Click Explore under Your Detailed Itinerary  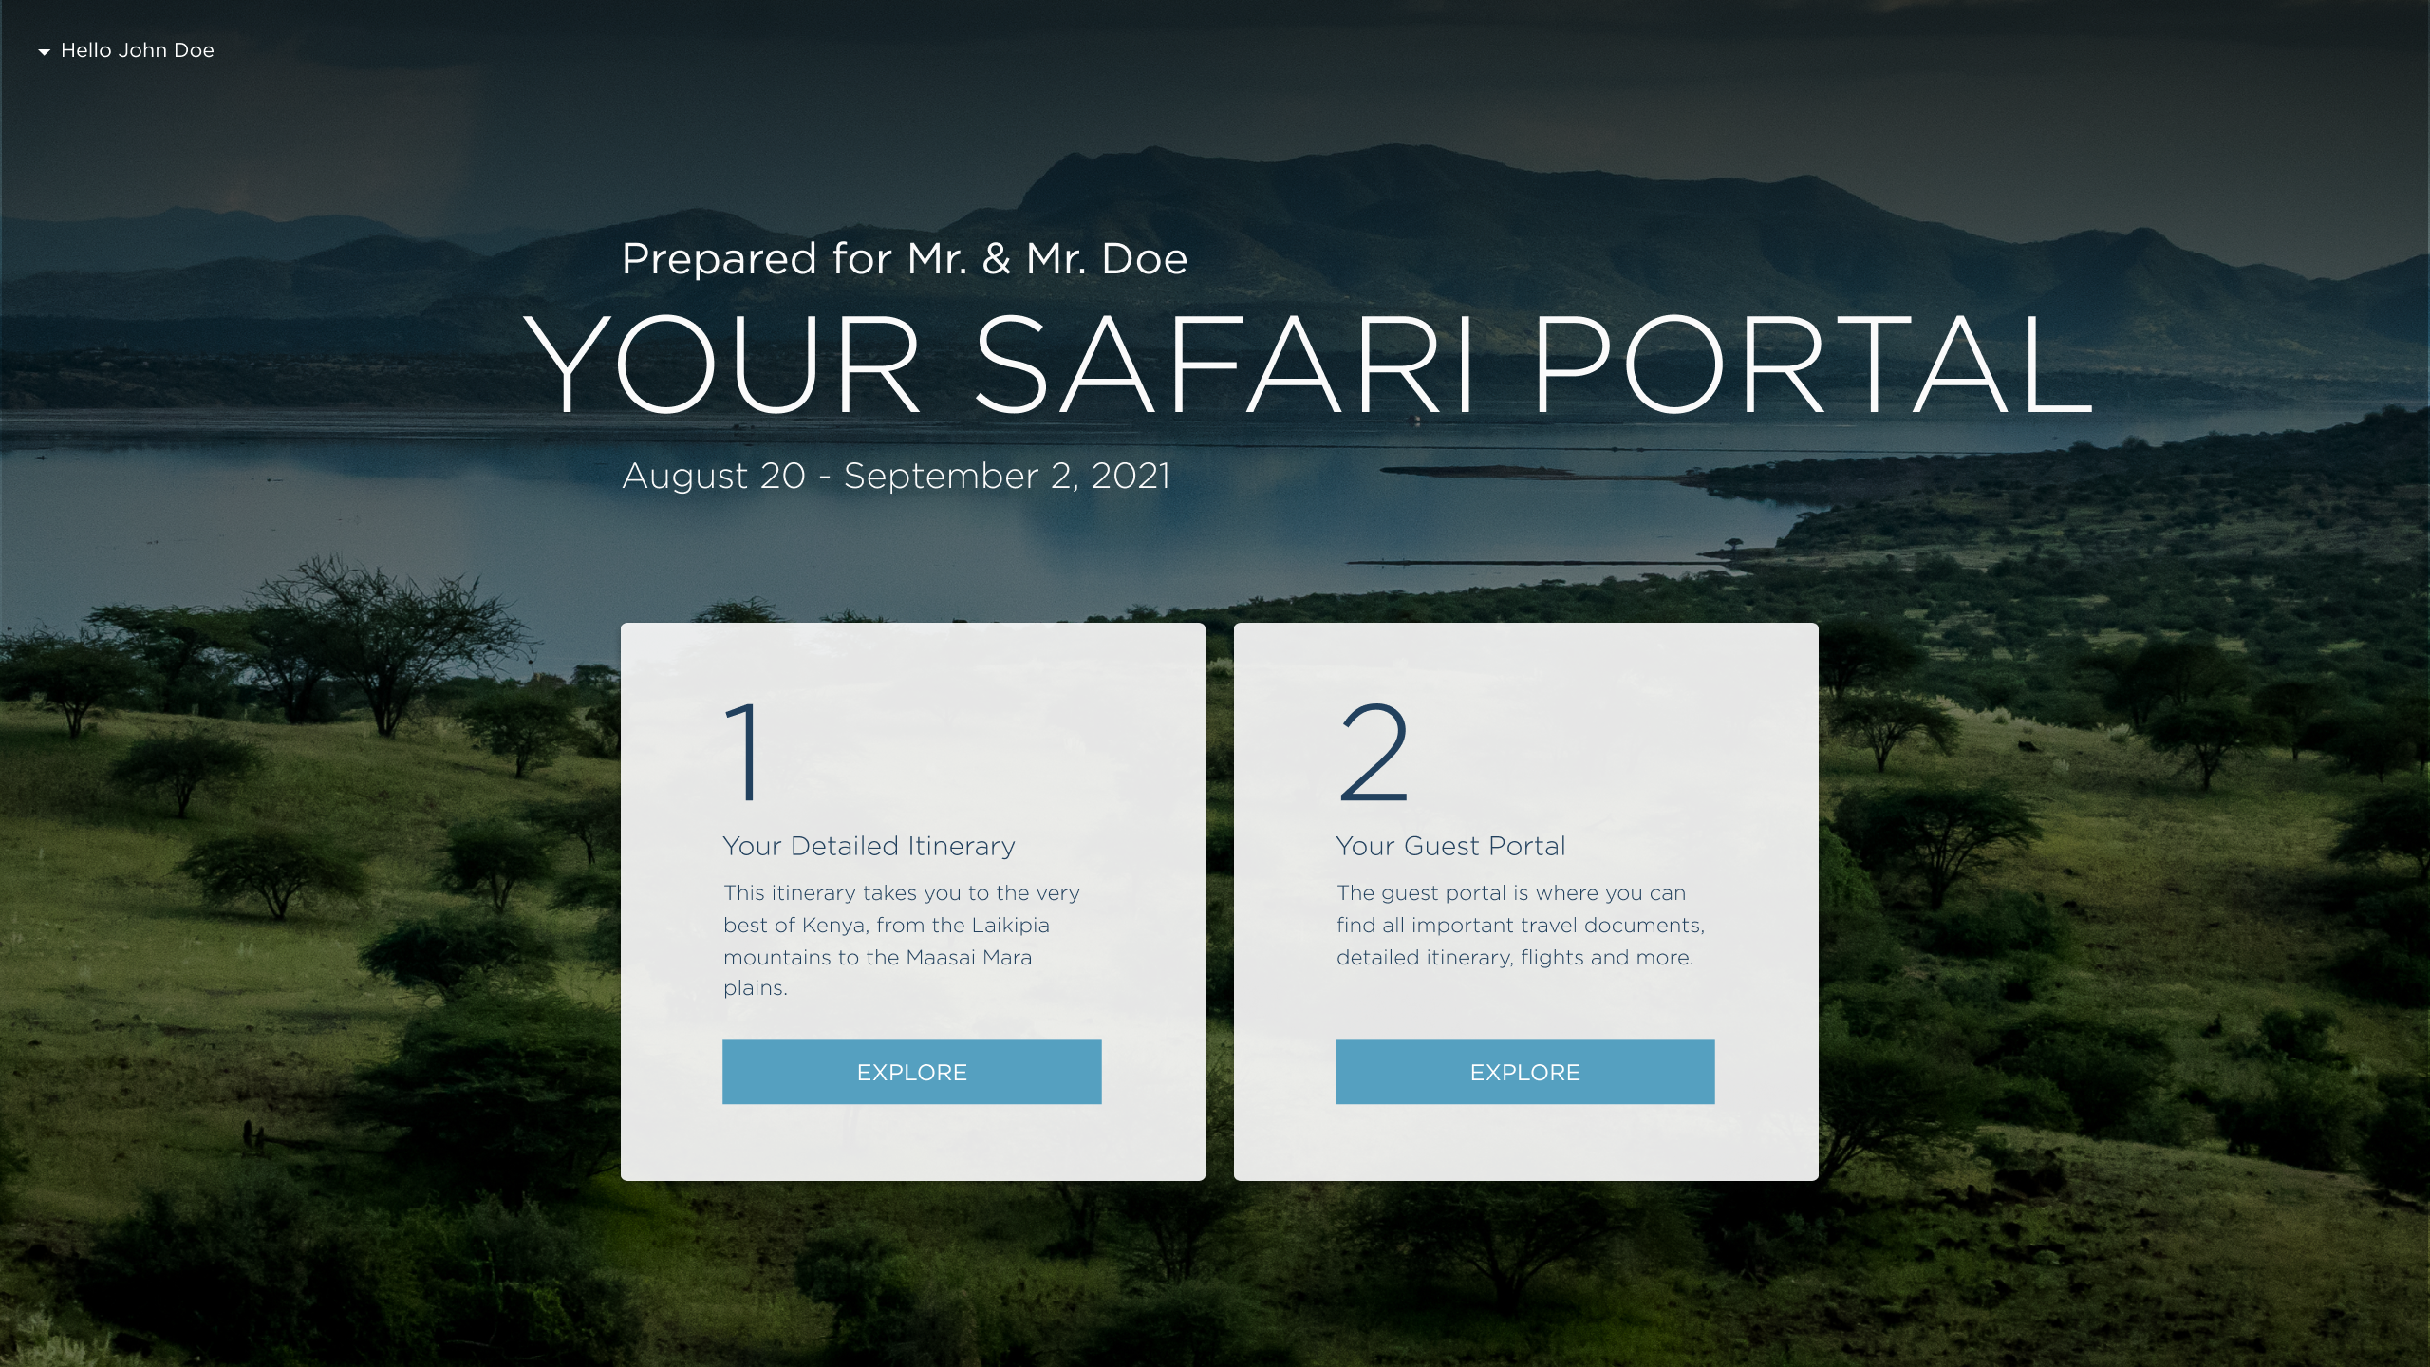tap(911, 1072)
